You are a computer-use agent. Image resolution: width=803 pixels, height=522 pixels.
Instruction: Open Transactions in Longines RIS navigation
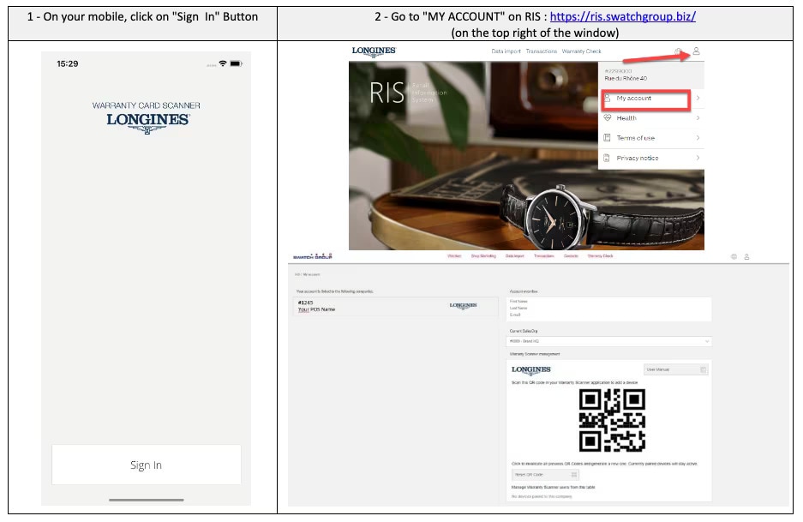[x=542, y=51]
